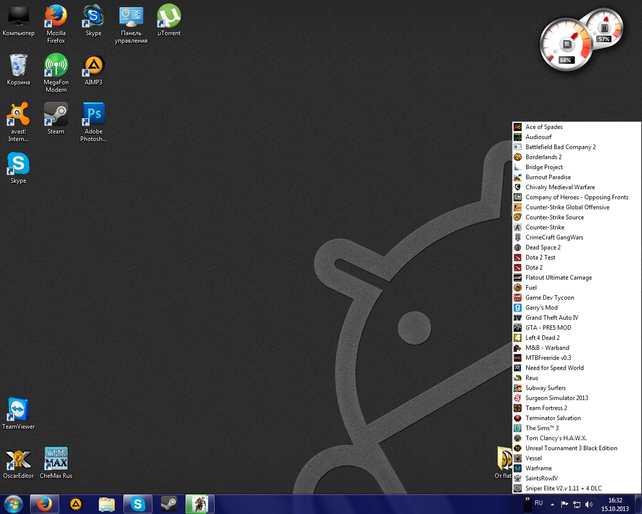642x514 pixels.
Task: Launch Counter-Strike Global Offensive
Action: pyautogui.click(x=577, y=207)
